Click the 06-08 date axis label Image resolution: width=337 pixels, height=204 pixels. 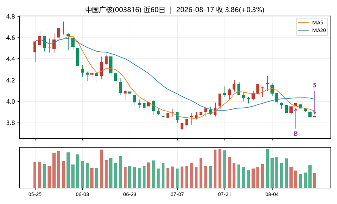click(x=82, y=195)
